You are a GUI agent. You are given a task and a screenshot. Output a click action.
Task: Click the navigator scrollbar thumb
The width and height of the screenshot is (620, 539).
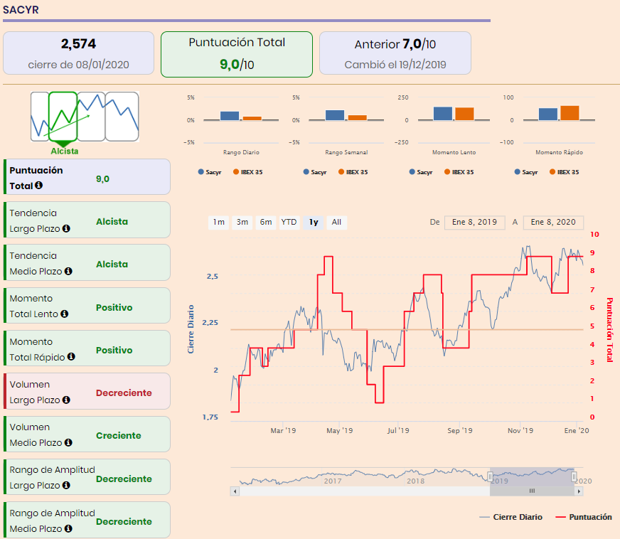point(533,491)
